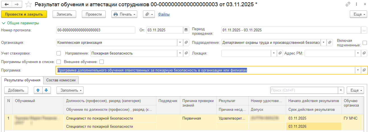Enable the Учет стажировки checkbox
The image size is (368, 132).
[59, 53]
